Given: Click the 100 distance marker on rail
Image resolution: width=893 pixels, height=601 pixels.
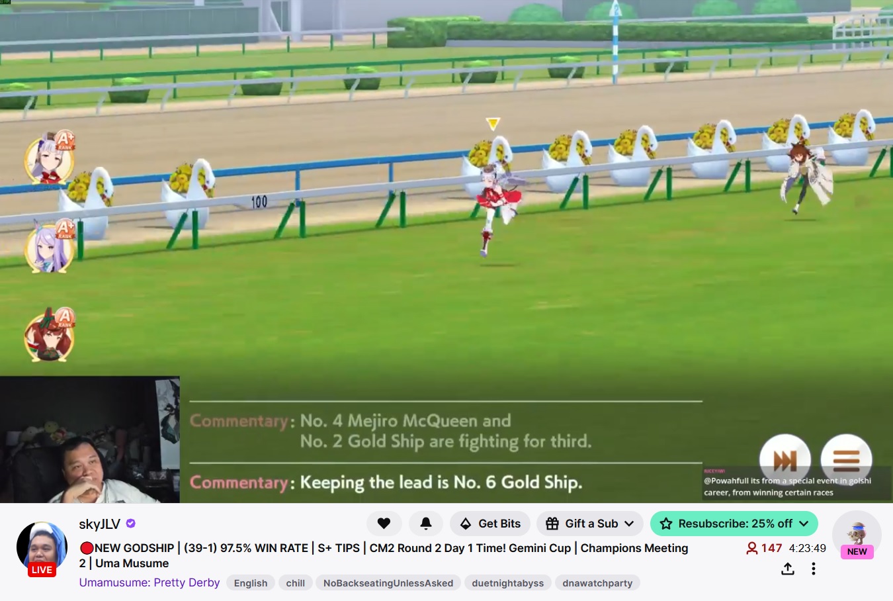Looking at the screenshot, I should (x=259, y=202).
